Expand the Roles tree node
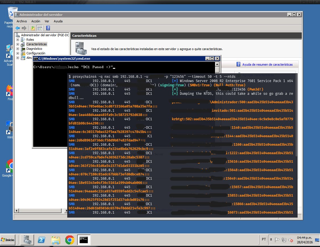The image size is (320, 247). pyautogui.click(x=18, y=40)
